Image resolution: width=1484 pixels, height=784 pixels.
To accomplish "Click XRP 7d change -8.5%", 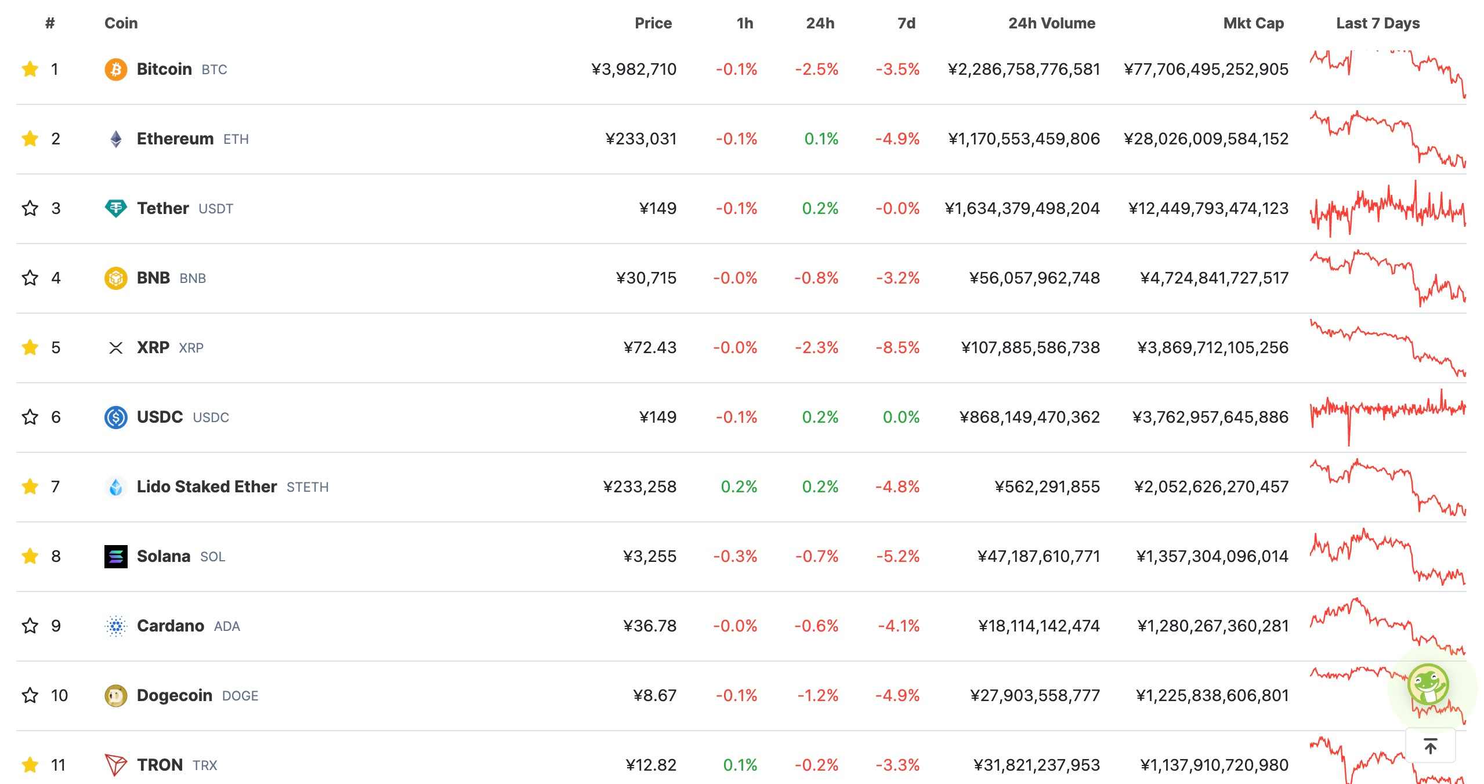I will pos(898,348).
